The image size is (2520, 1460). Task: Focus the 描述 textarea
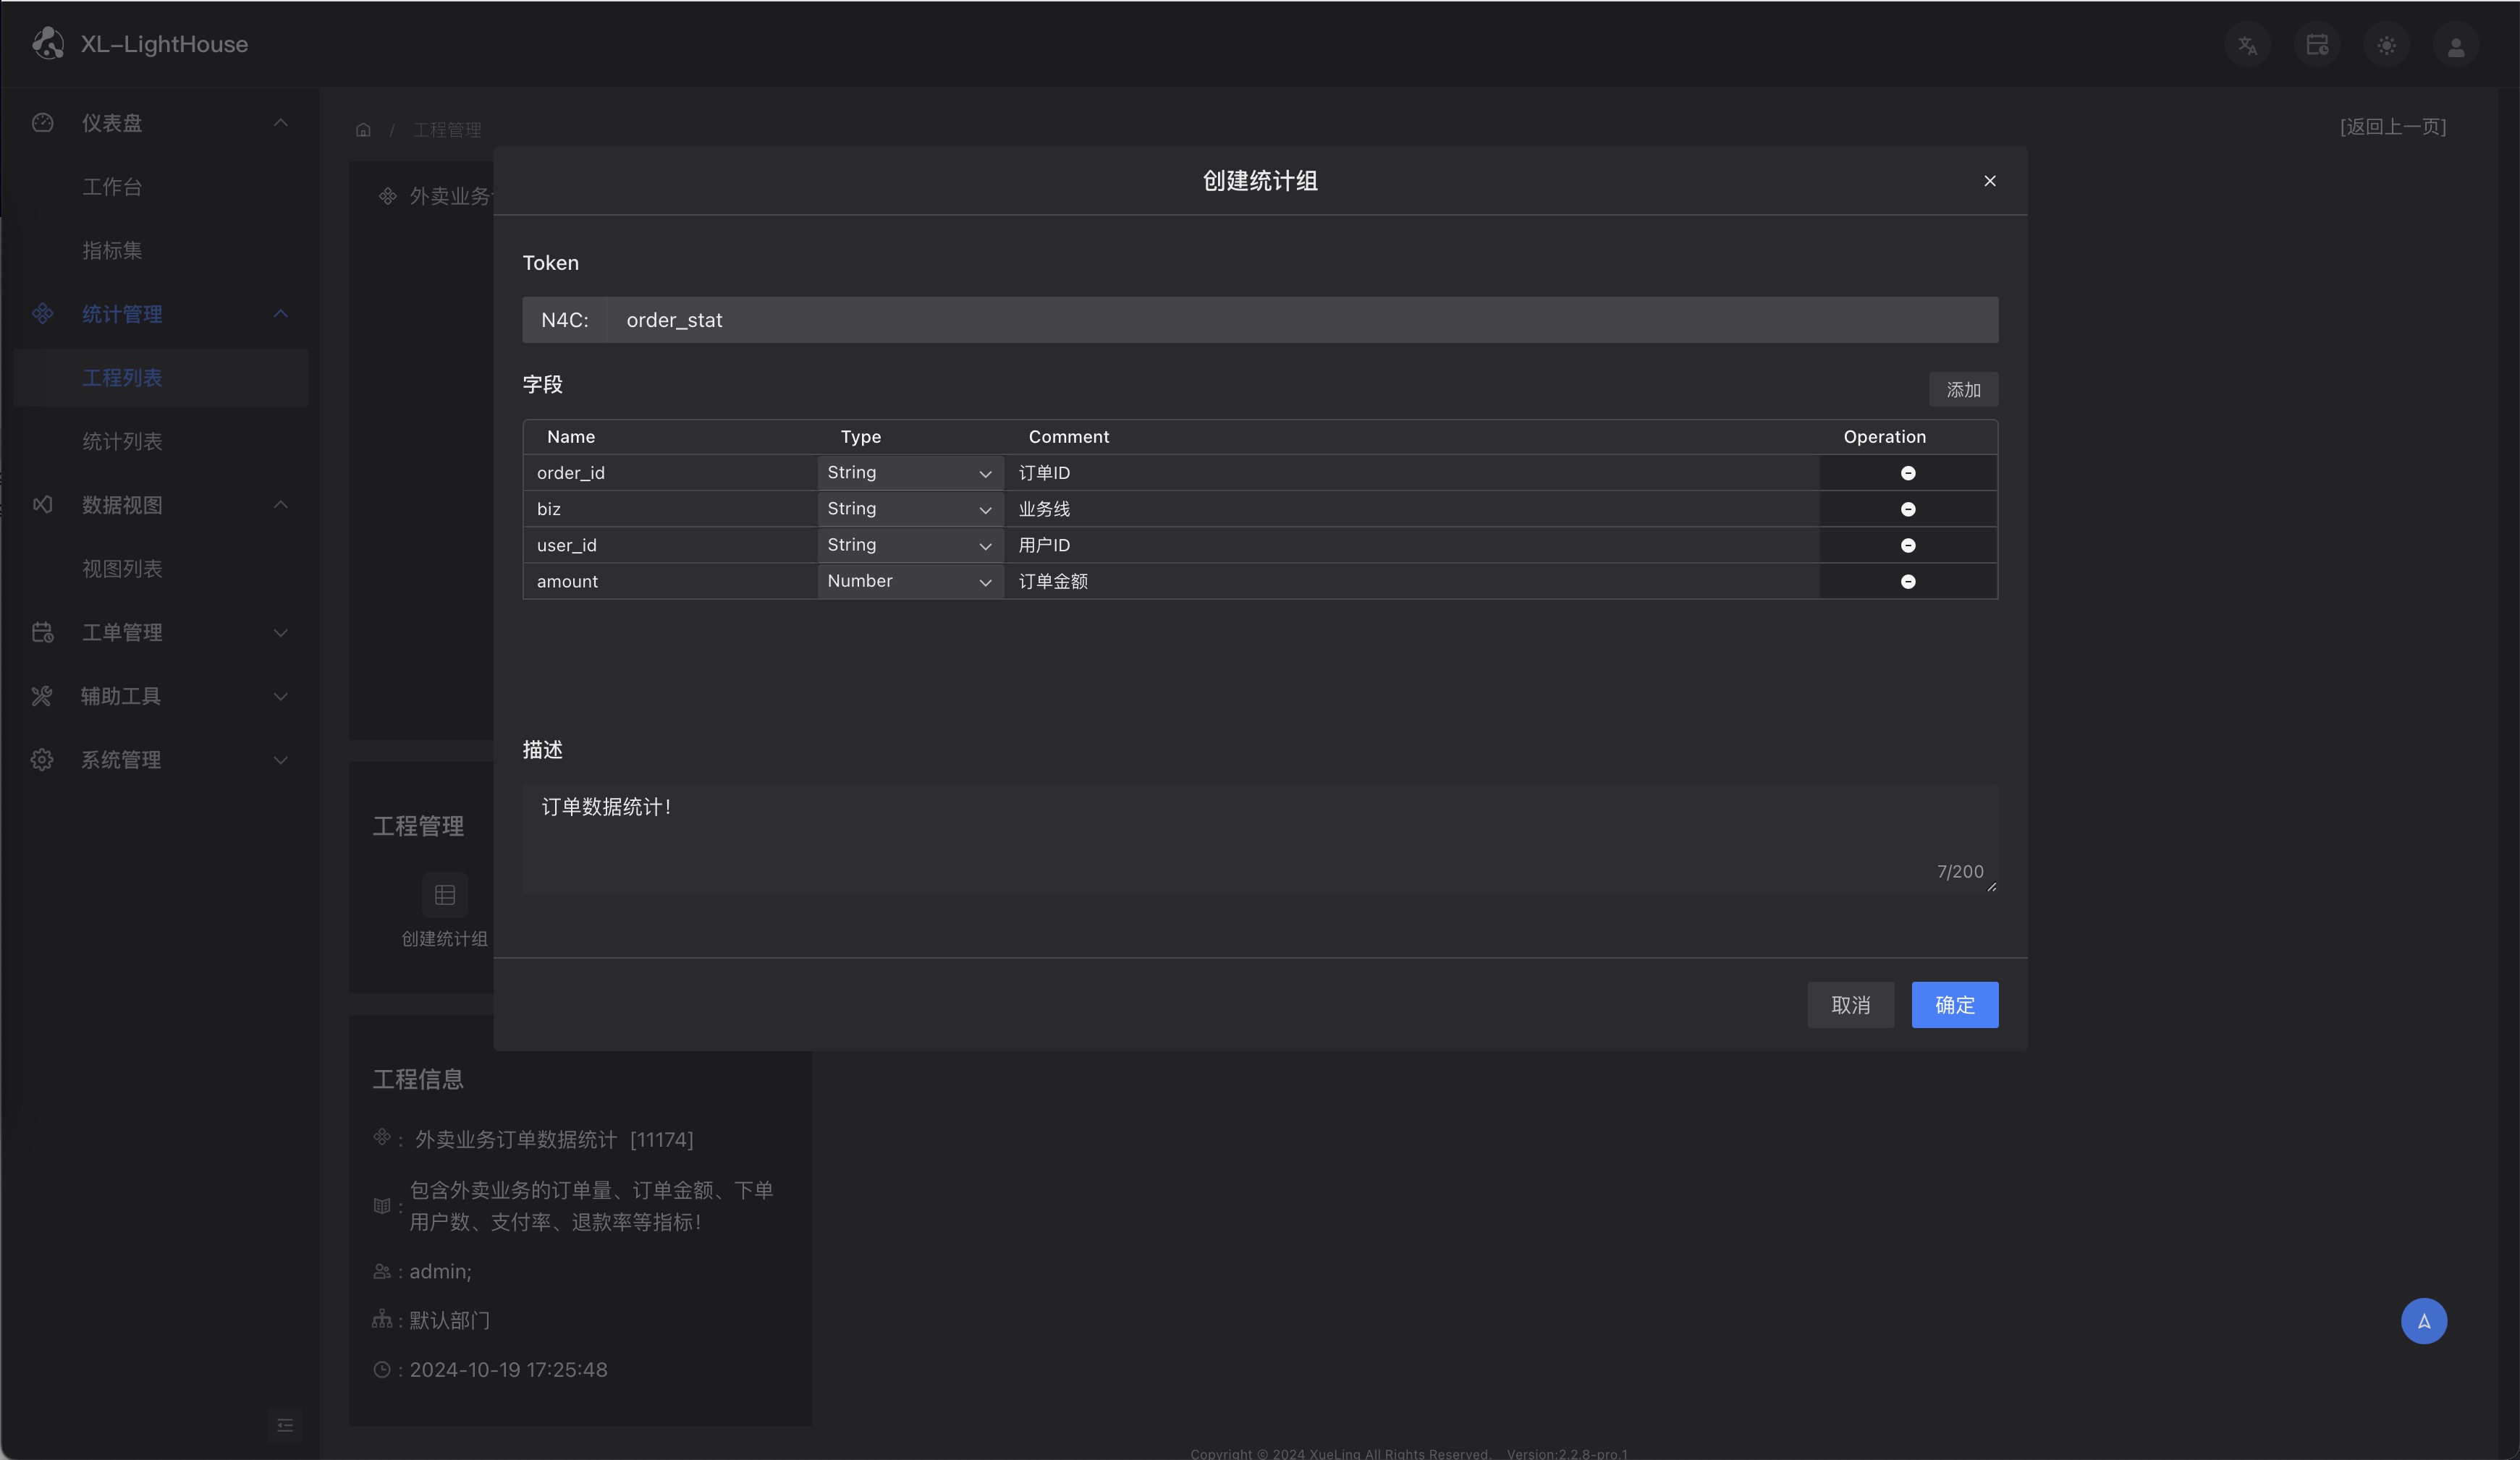click(1260, 838)
